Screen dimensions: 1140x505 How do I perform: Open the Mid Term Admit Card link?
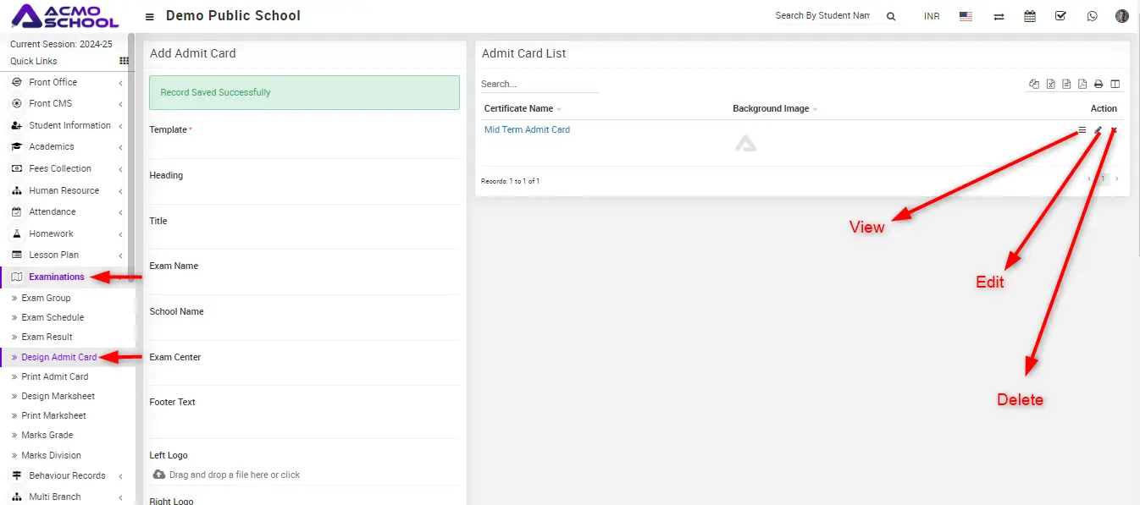[x=527, y=129]
